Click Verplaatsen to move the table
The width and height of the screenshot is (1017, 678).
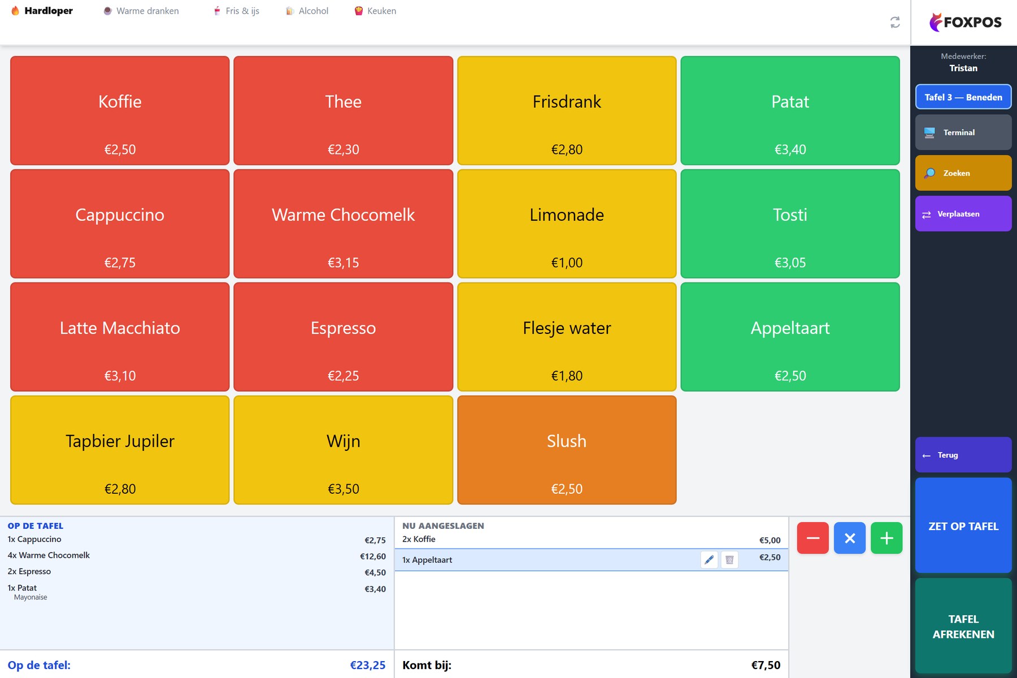[x=963, y=214]
